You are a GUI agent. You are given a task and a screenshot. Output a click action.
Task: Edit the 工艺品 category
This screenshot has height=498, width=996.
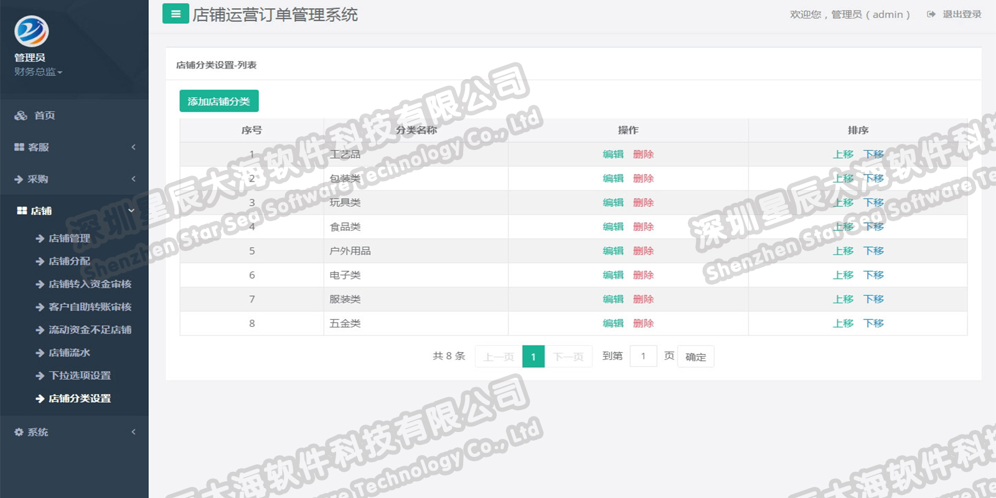[613, 154]
